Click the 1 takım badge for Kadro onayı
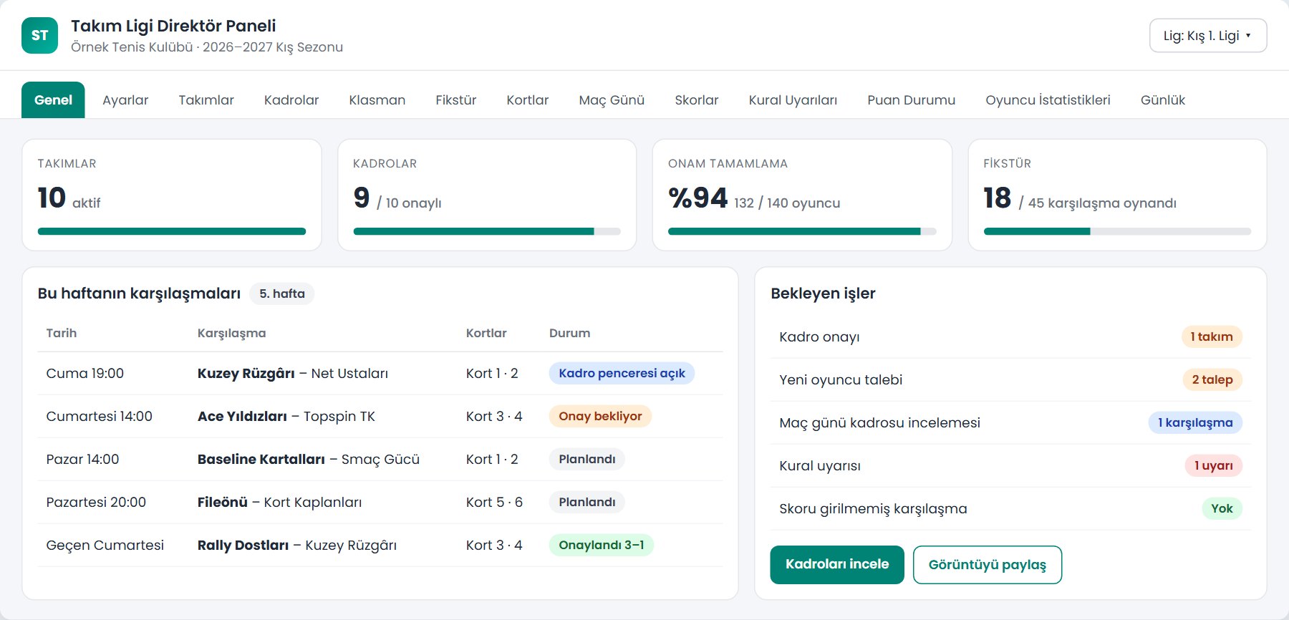This screenshot has width=1289, height=620. tap(1212, 336)
